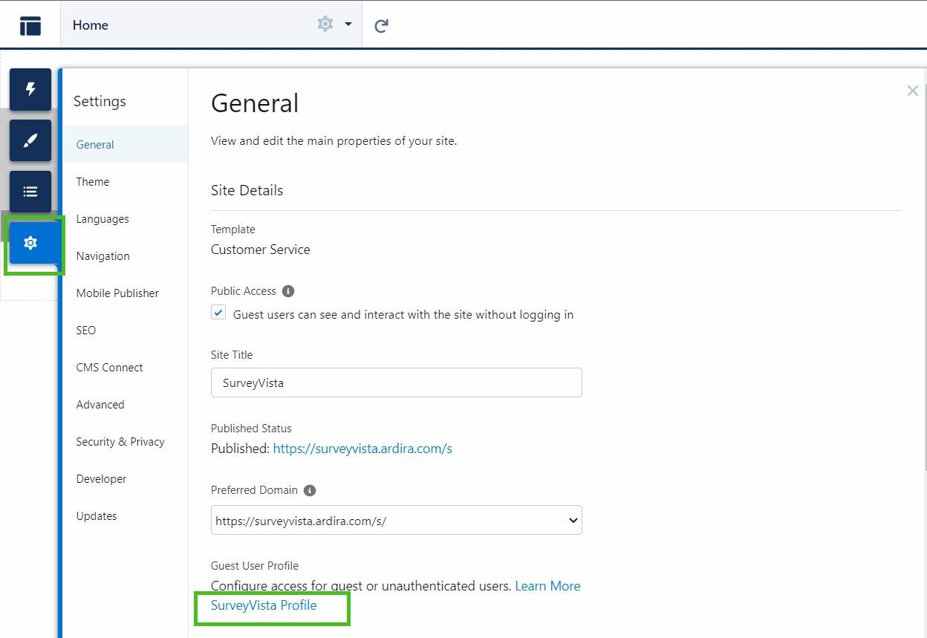
Task: Switch to the Theme settings tab
Action: (92, 181)
